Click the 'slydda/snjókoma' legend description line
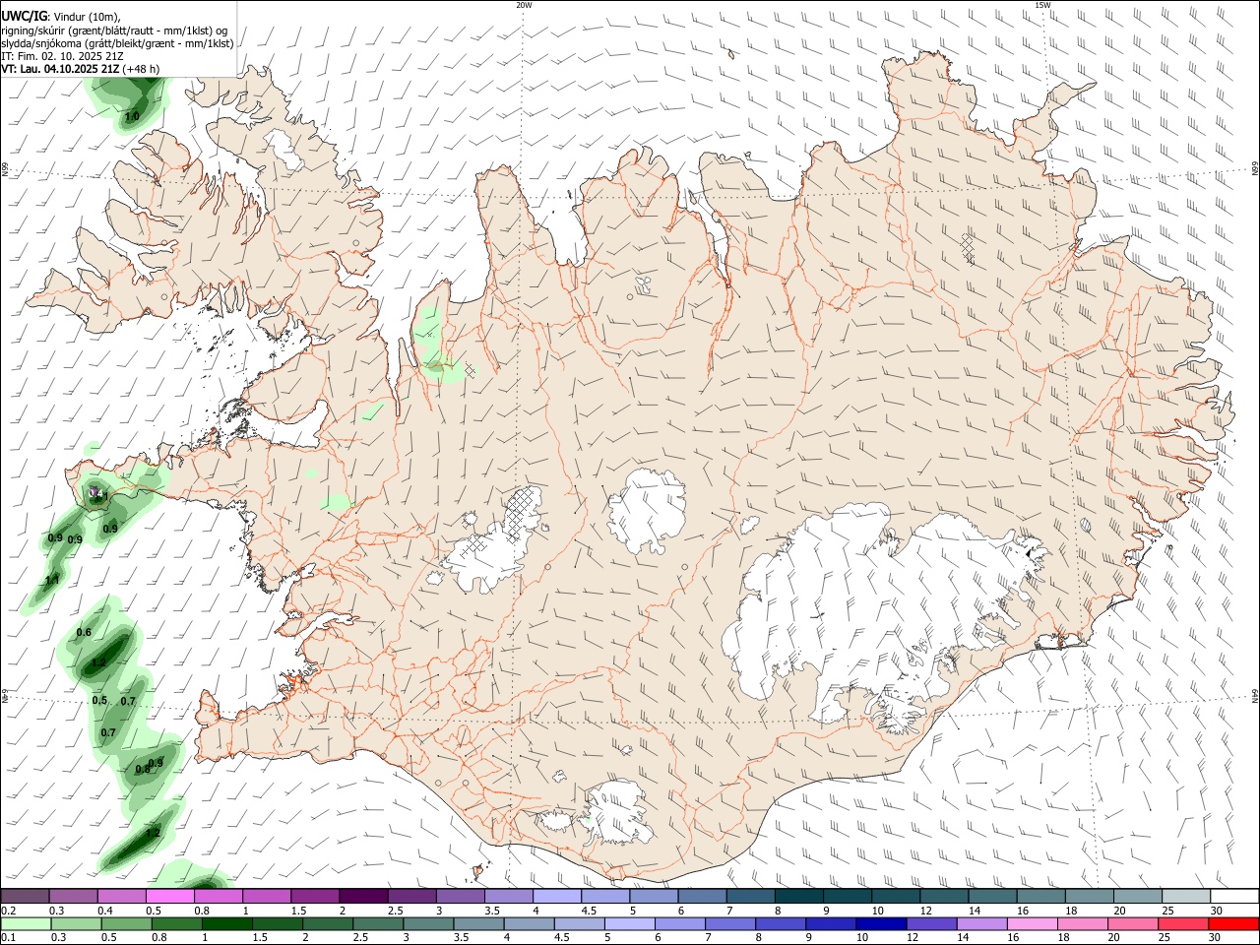The height and width of the screenshot is (945, 1260). [117, 43]
